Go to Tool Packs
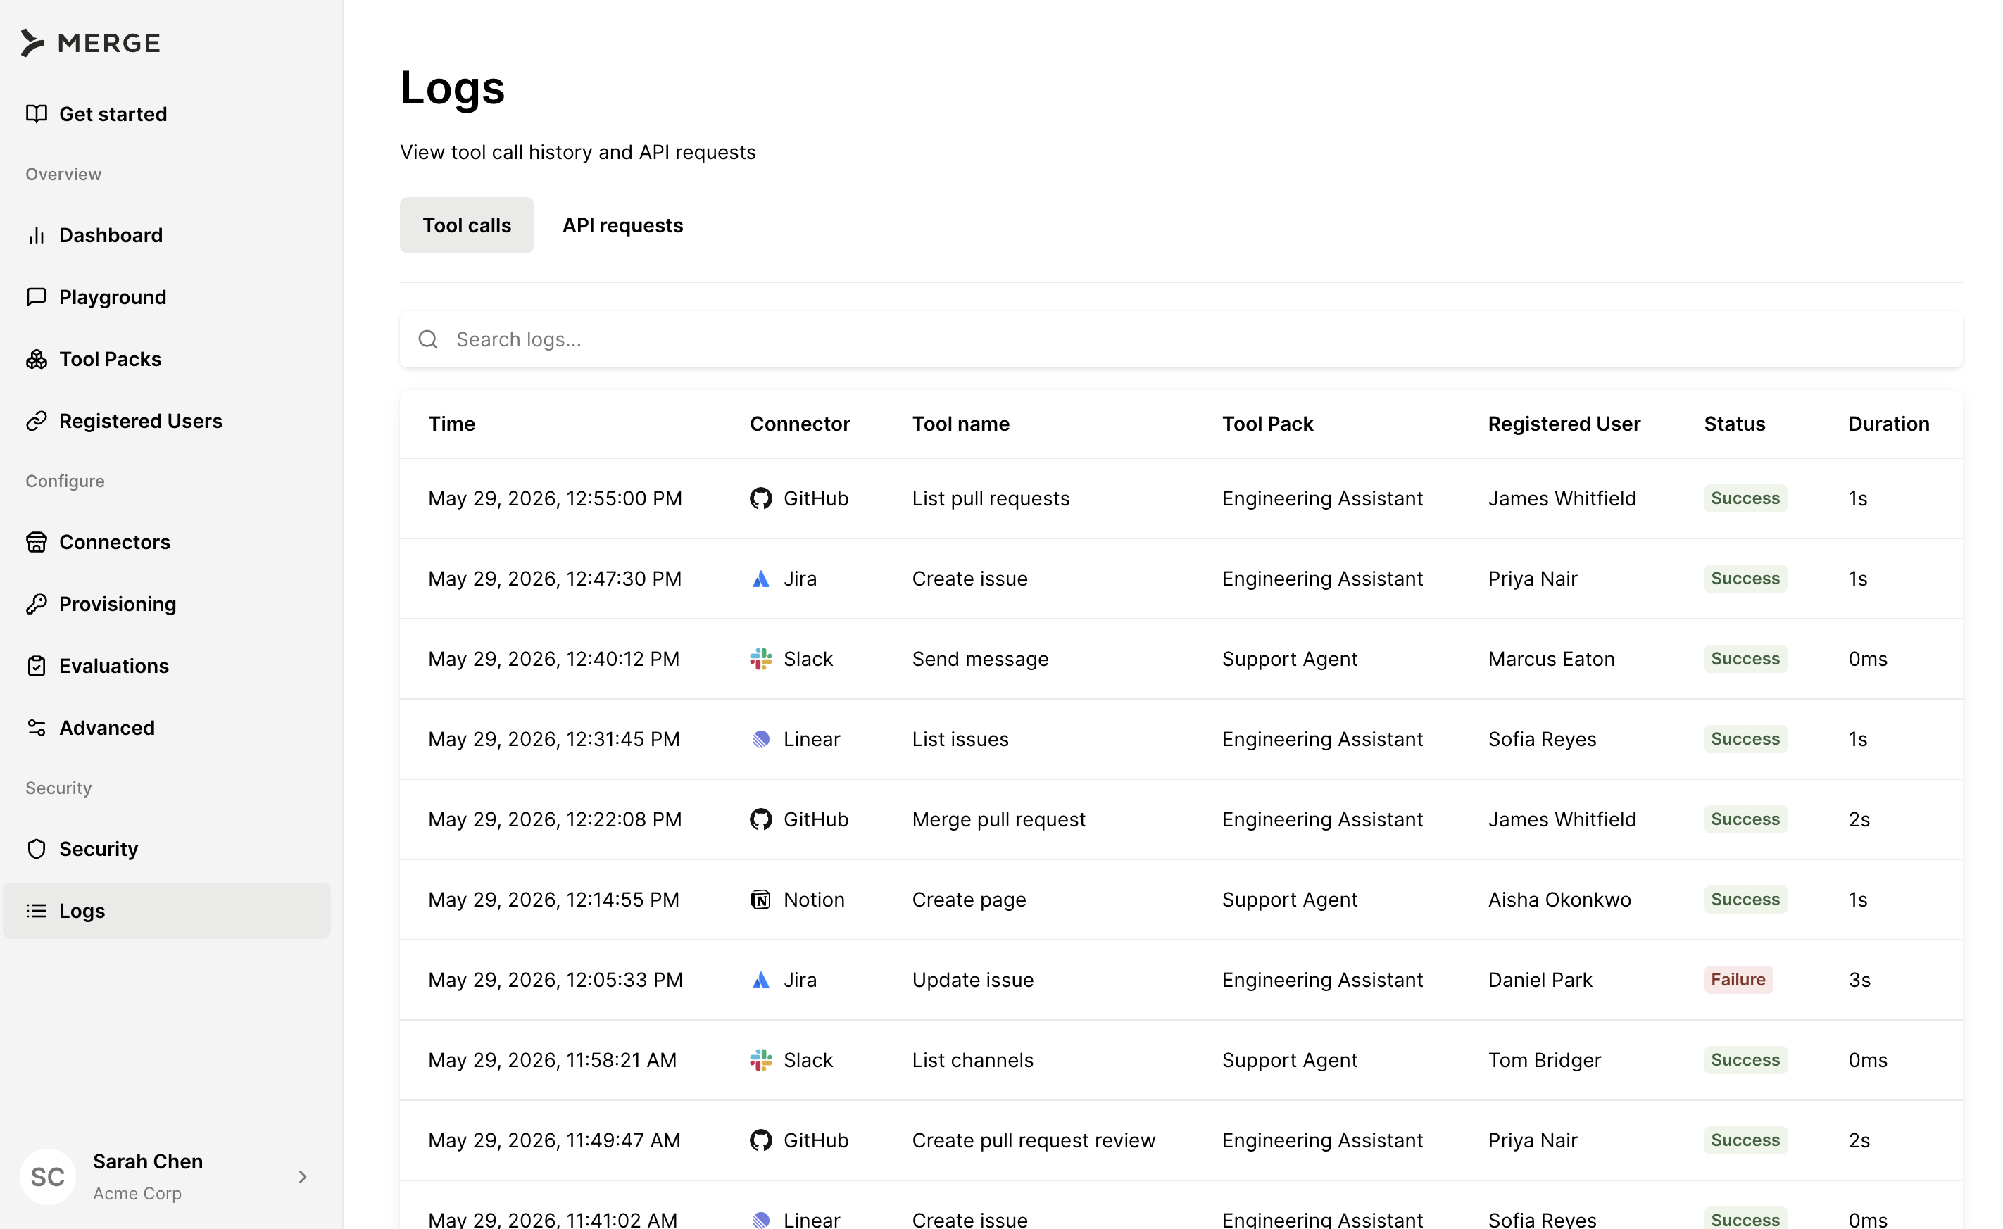 [167, 358]
